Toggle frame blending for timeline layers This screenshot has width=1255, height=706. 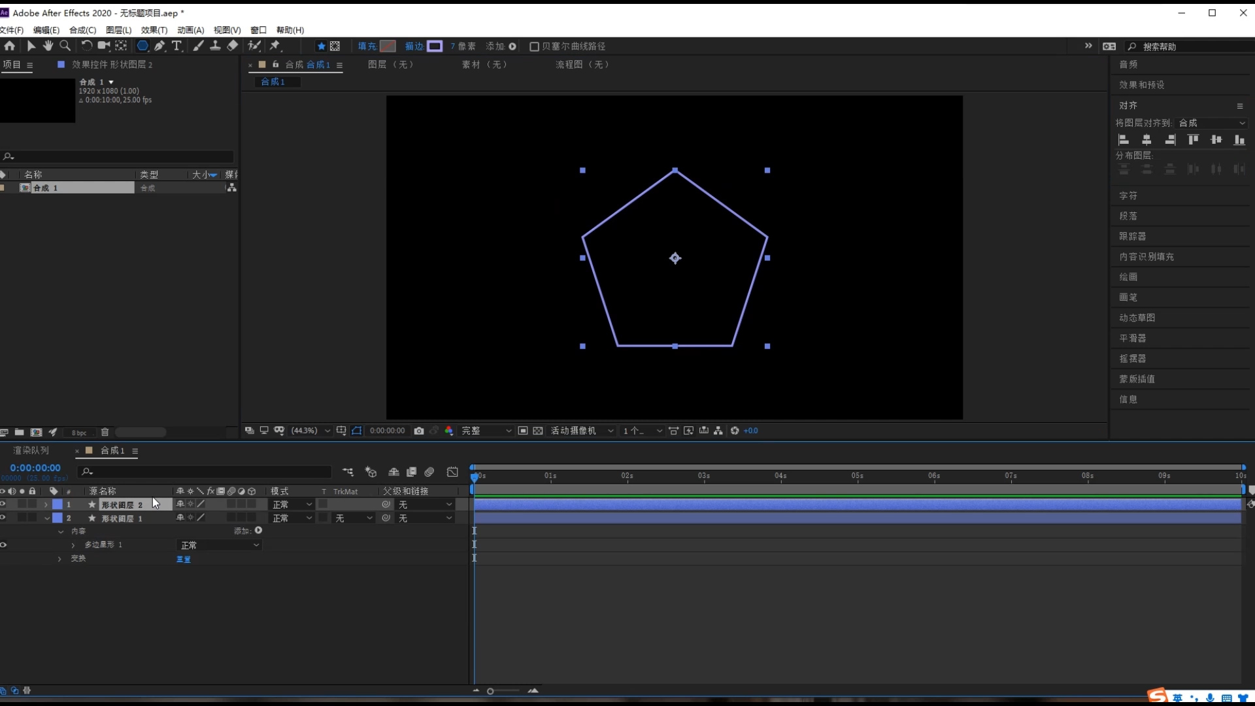411,472
